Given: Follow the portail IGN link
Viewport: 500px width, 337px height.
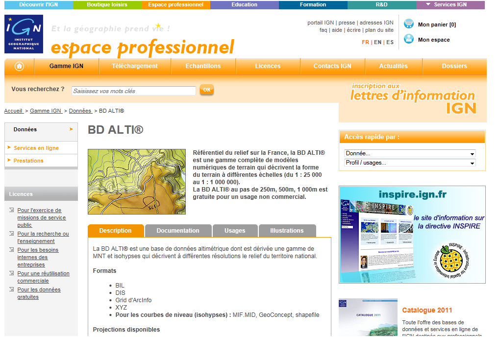Looking at the screenshot, I should coord(321,23).
